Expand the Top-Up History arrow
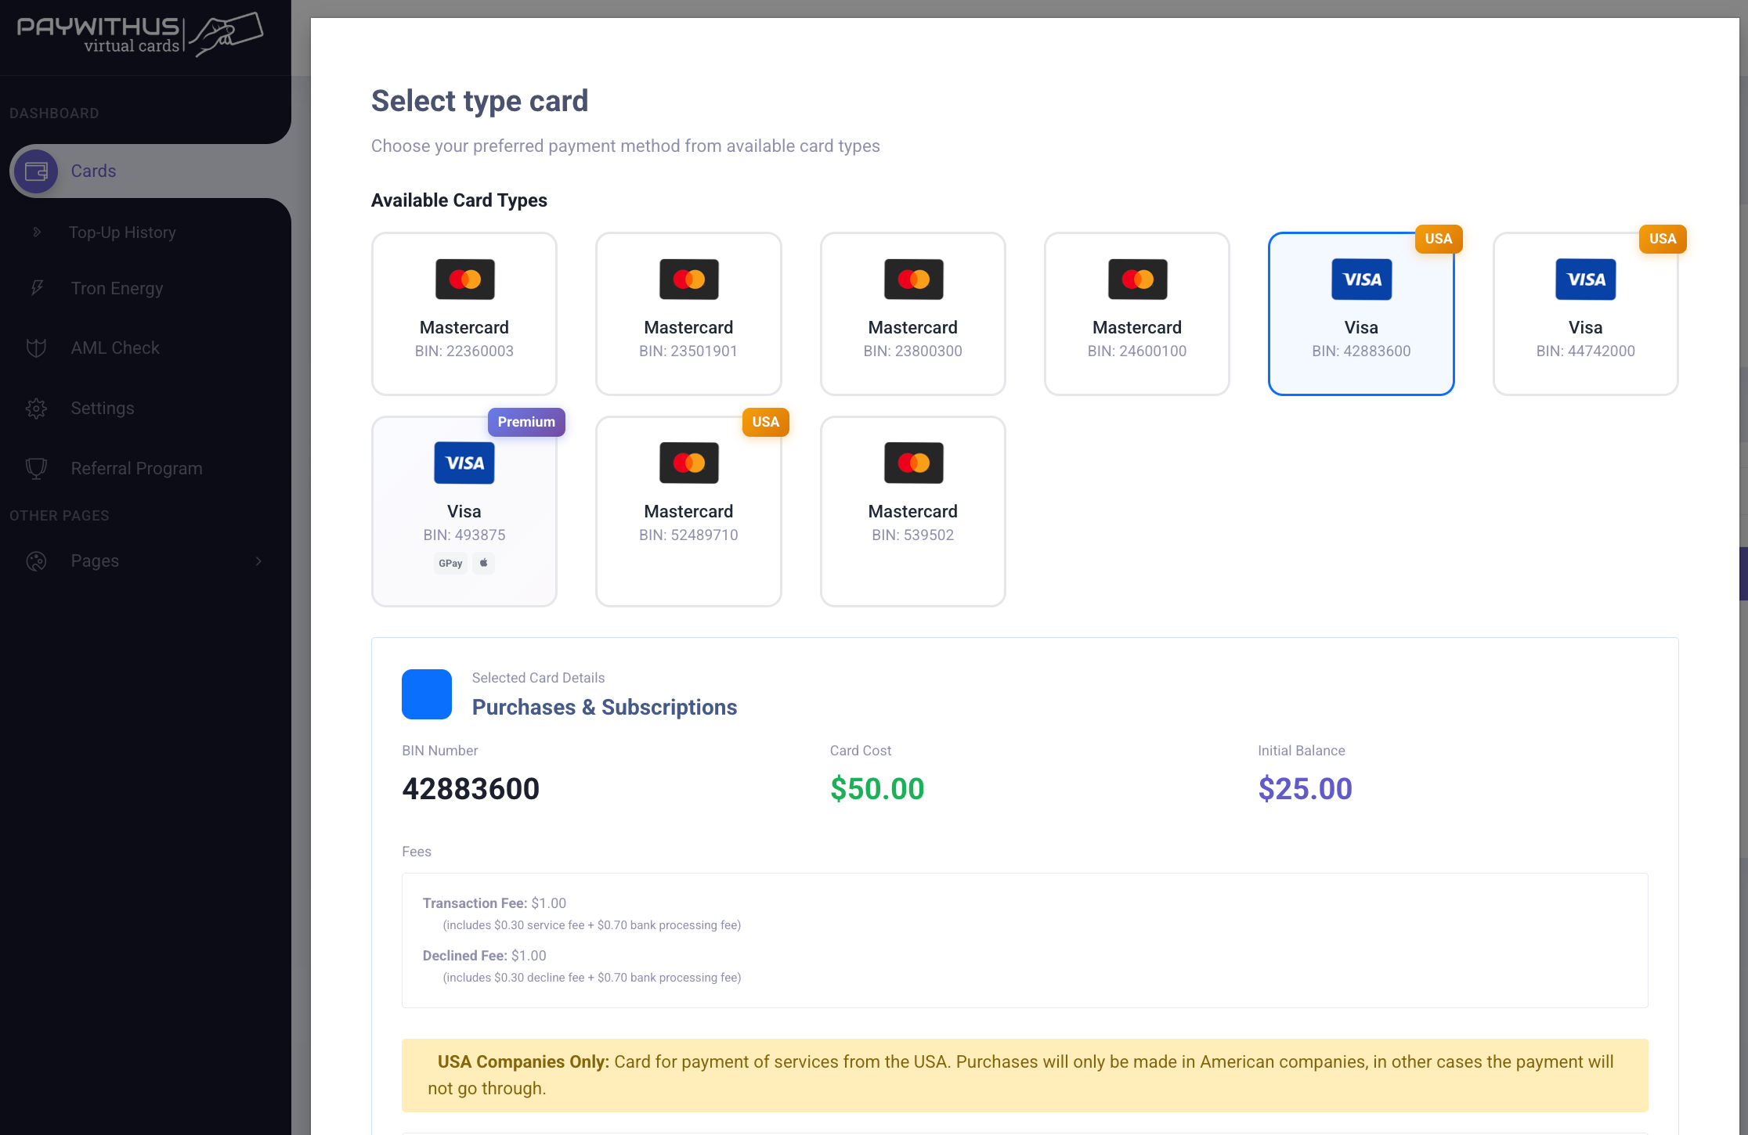1748x1135 pixels. (37, 232)
